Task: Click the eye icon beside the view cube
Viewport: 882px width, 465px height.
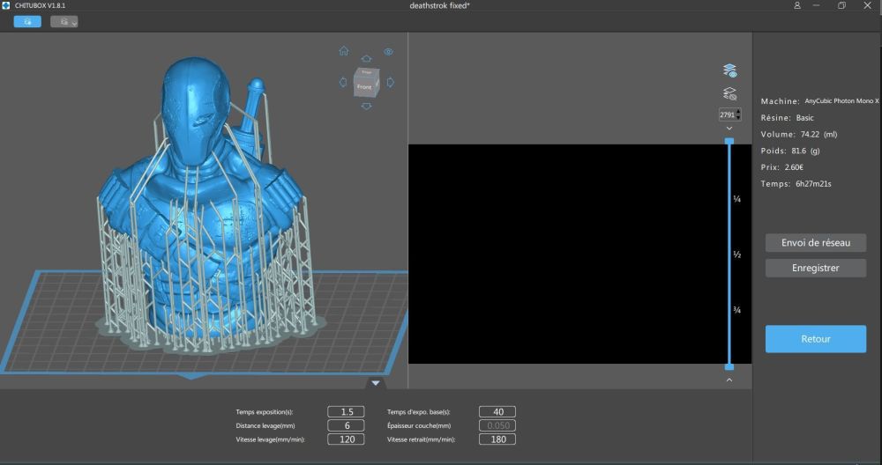Action: click(388, 52)
